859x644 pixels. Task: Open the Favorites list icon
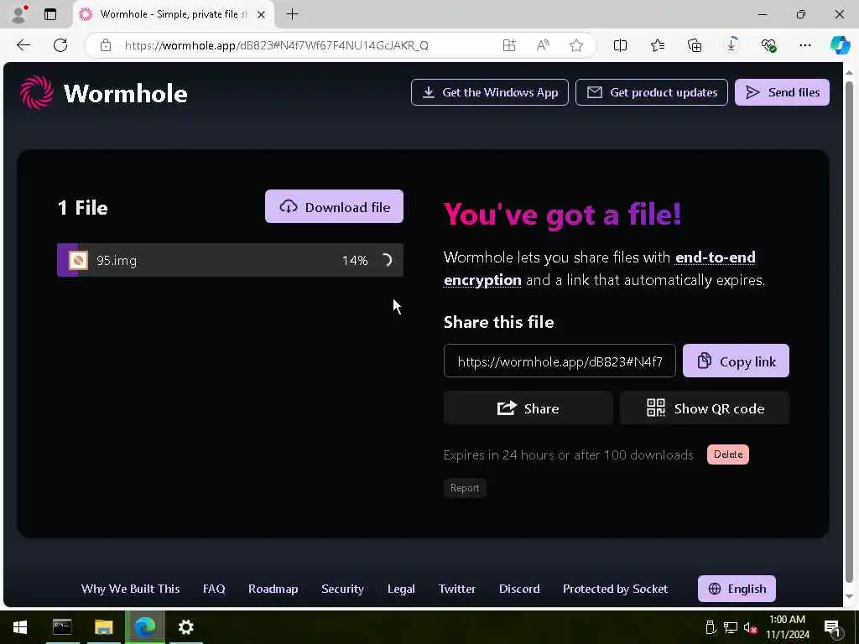tap(658, 45)
